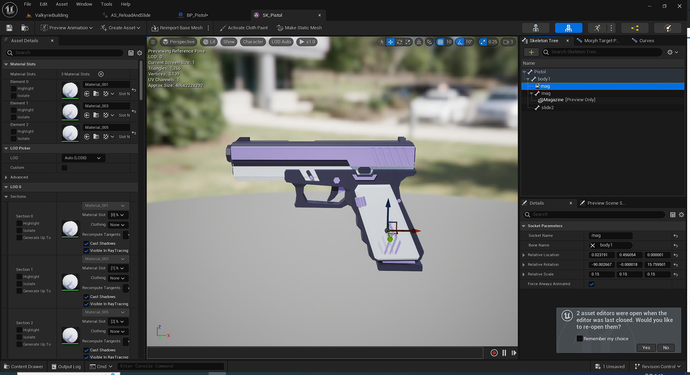
Task: Cycle transform gizmo coordinate system
Action: coord(419,42)
